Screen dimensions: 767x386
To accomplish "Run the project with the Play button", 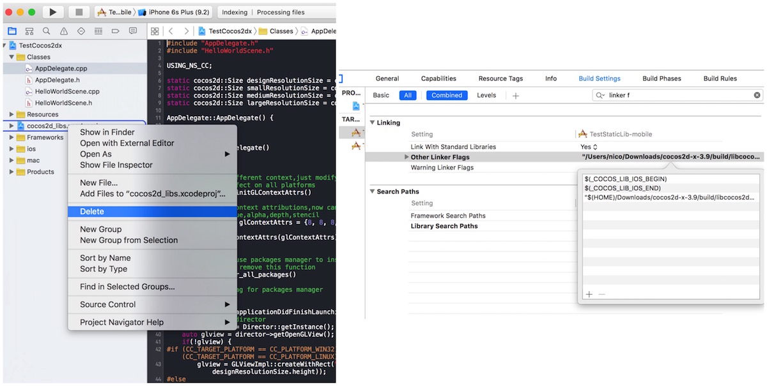I will pyautogui.click(x=53, y=11).
